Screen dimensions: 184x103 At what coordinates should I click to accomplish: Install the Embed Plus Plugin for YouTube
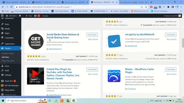coord(92,70)
